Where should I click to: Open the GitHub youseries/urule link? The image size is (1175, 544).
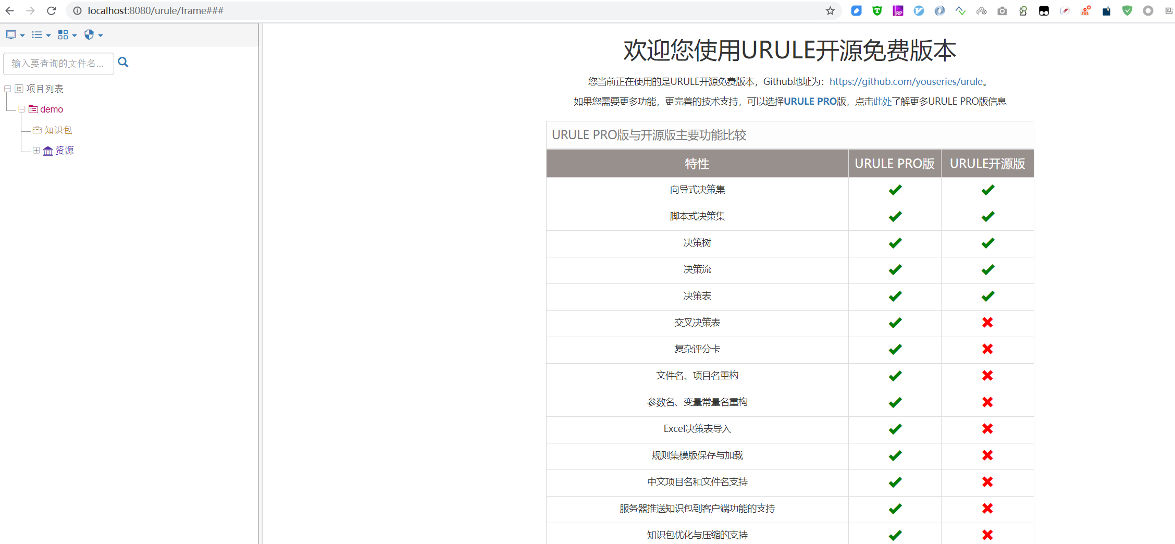pyautogui.click(x=906, y=81)
